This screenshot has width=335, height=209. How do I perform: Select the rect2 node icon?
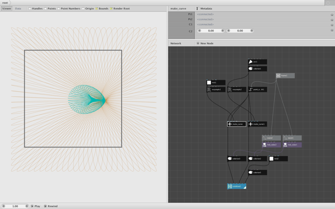271,159
